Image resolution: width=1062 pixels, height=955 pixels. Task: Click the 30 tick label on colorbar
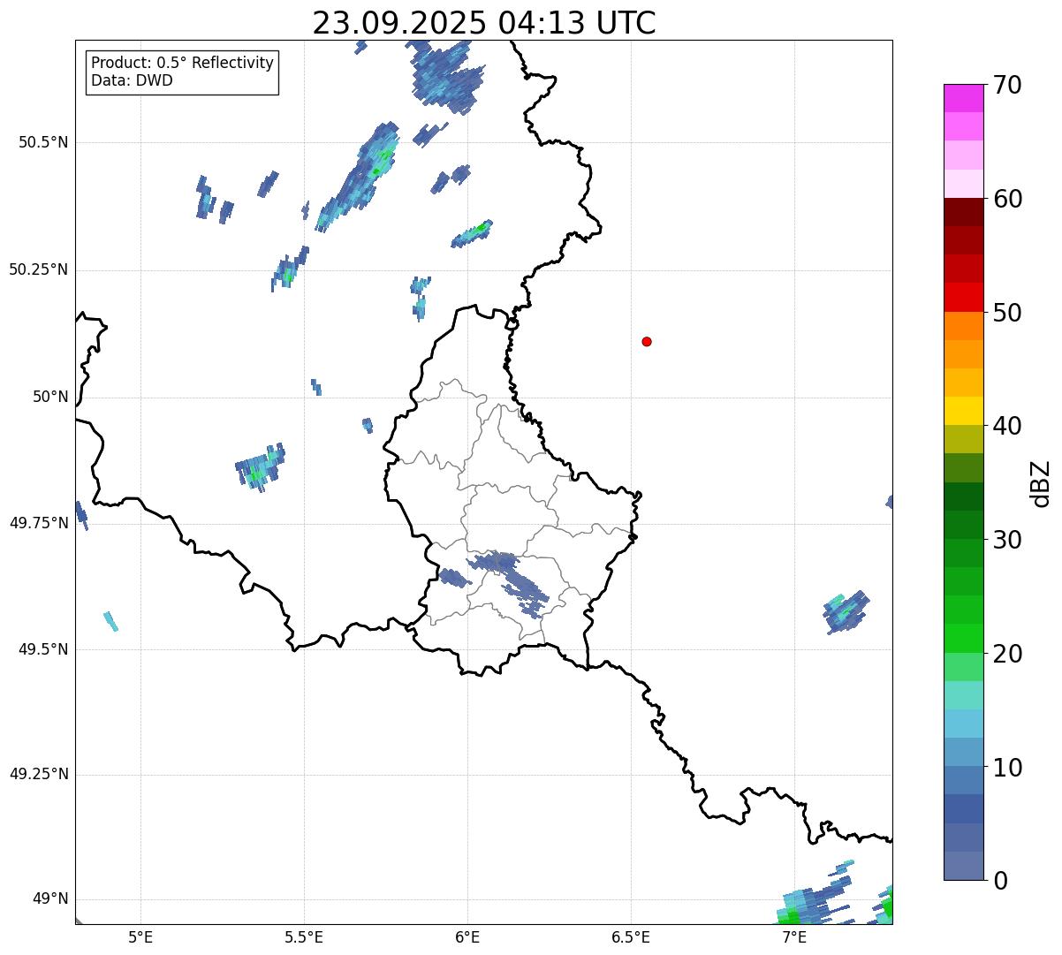click(1007, 540)
